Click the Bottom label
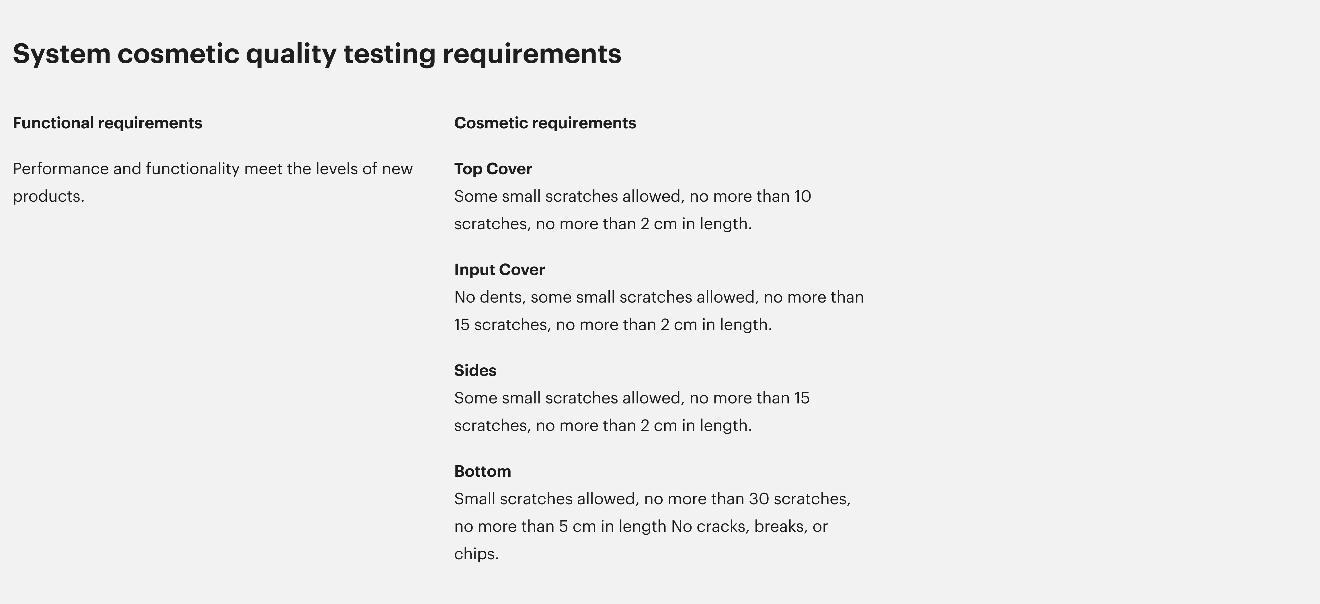This screenshot has width=1320, height=604. 482,471
